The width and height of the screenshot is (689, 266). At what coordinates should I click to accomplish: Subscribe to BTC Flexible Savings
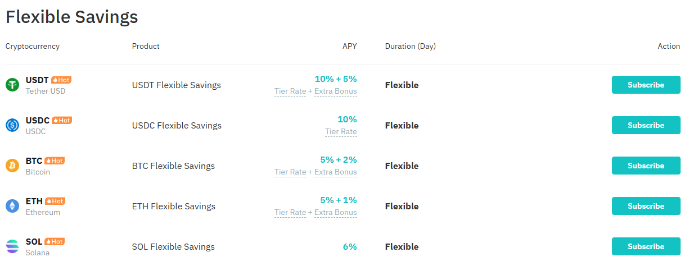tap(646, 166)
